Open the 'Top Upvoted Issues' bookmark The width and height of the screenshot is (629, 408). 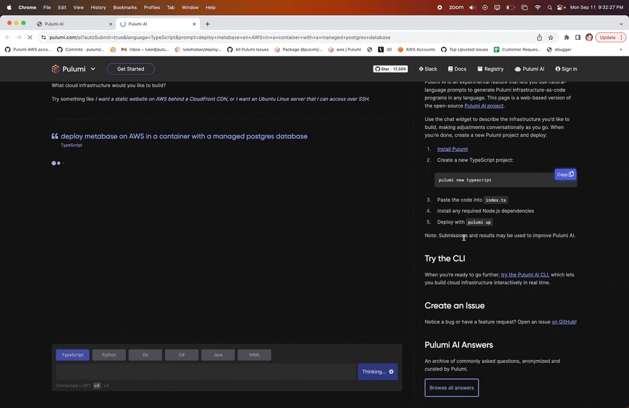pyautogui.click(x=465, y=50)
